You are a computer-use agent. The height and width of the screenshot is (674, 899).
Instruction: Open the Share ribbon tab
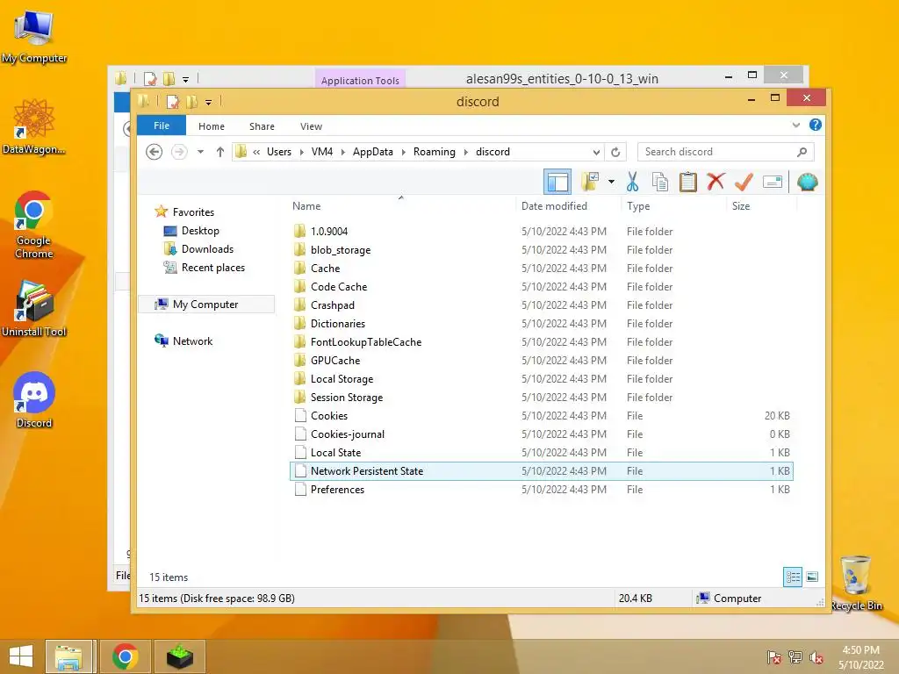click(262, 126)
